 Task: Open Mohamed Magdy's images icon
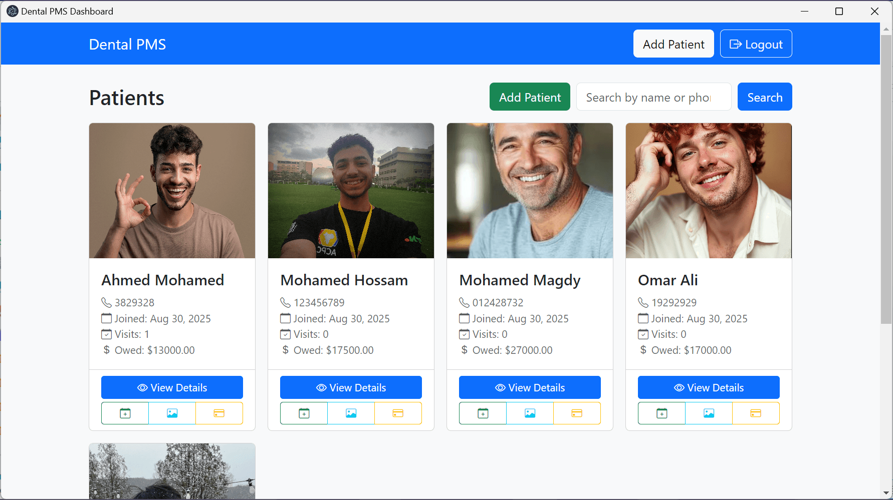530,413
